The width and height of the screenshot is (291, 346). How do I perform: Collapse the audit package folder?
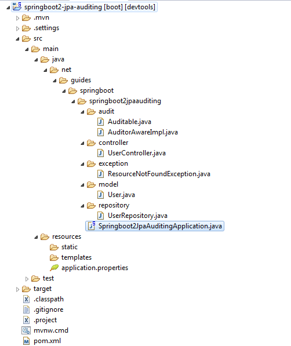[82, 112]
